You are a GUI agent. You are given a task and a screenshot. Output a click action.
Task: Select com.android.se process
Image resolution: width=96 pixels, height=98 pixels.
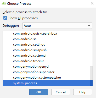(48, 39)
